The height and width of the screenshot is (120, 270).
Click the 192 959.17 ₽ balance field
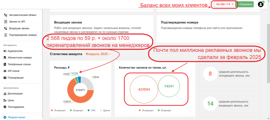click(x=224, y=4)
